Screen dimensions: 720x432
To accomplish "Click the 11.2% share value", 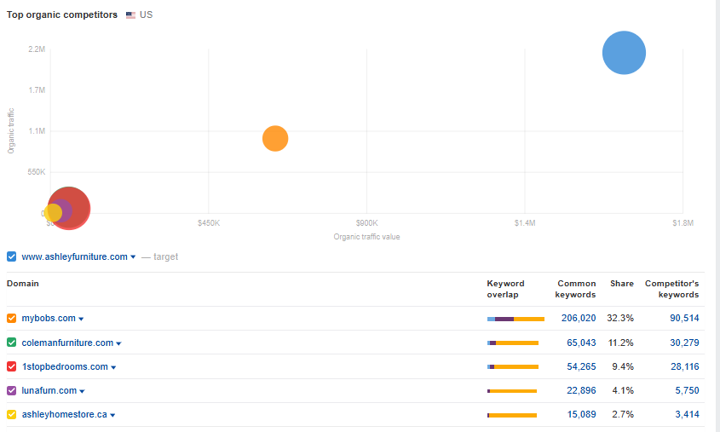I will coord(621,343).
